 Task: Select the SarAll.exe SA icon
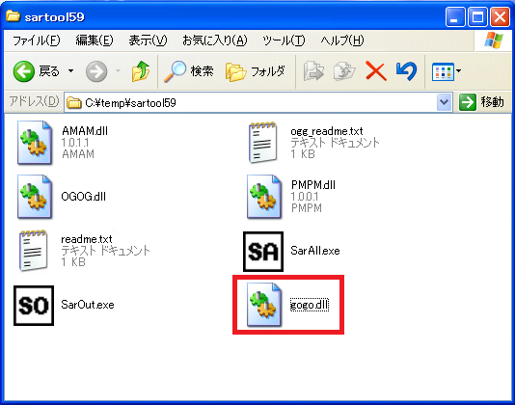(263, 252)
